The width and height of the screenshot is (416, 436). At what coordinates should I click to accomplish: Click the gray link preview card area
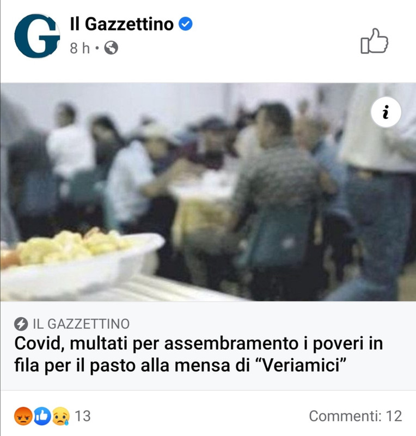coord(208,346)
